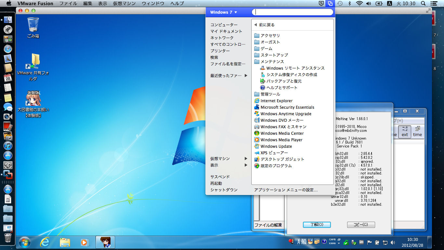The width and height of the screenshot is (444, 250).
Task: Expand the 管理ツール folder
Action: (267, 94)
